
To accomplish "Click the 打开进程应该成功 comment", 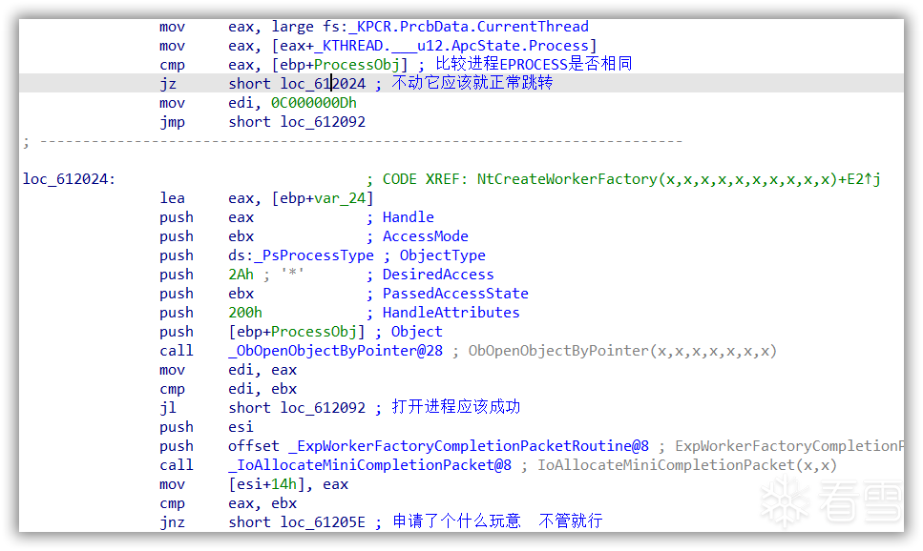I will pos(456,407).
